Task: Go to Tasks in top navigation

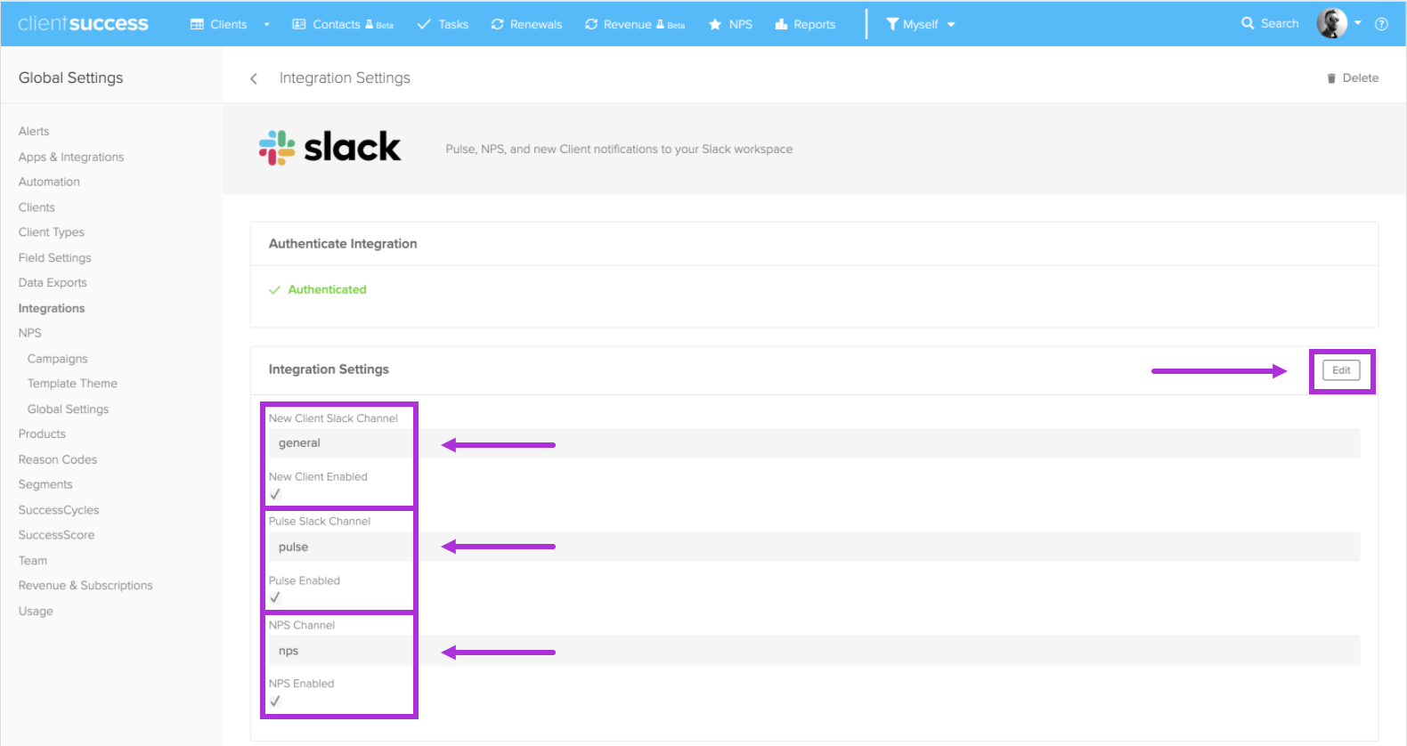Action: click(x=443, y=24)
